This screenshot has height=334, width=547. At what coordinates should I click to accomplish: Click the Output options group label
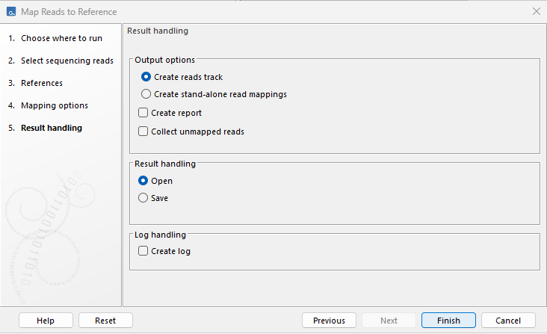click(x=164, y=60)
